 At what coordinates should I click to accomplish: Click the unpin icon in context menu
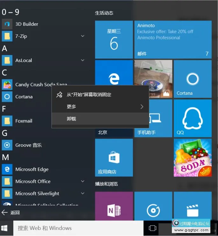[x=59, y=95]
